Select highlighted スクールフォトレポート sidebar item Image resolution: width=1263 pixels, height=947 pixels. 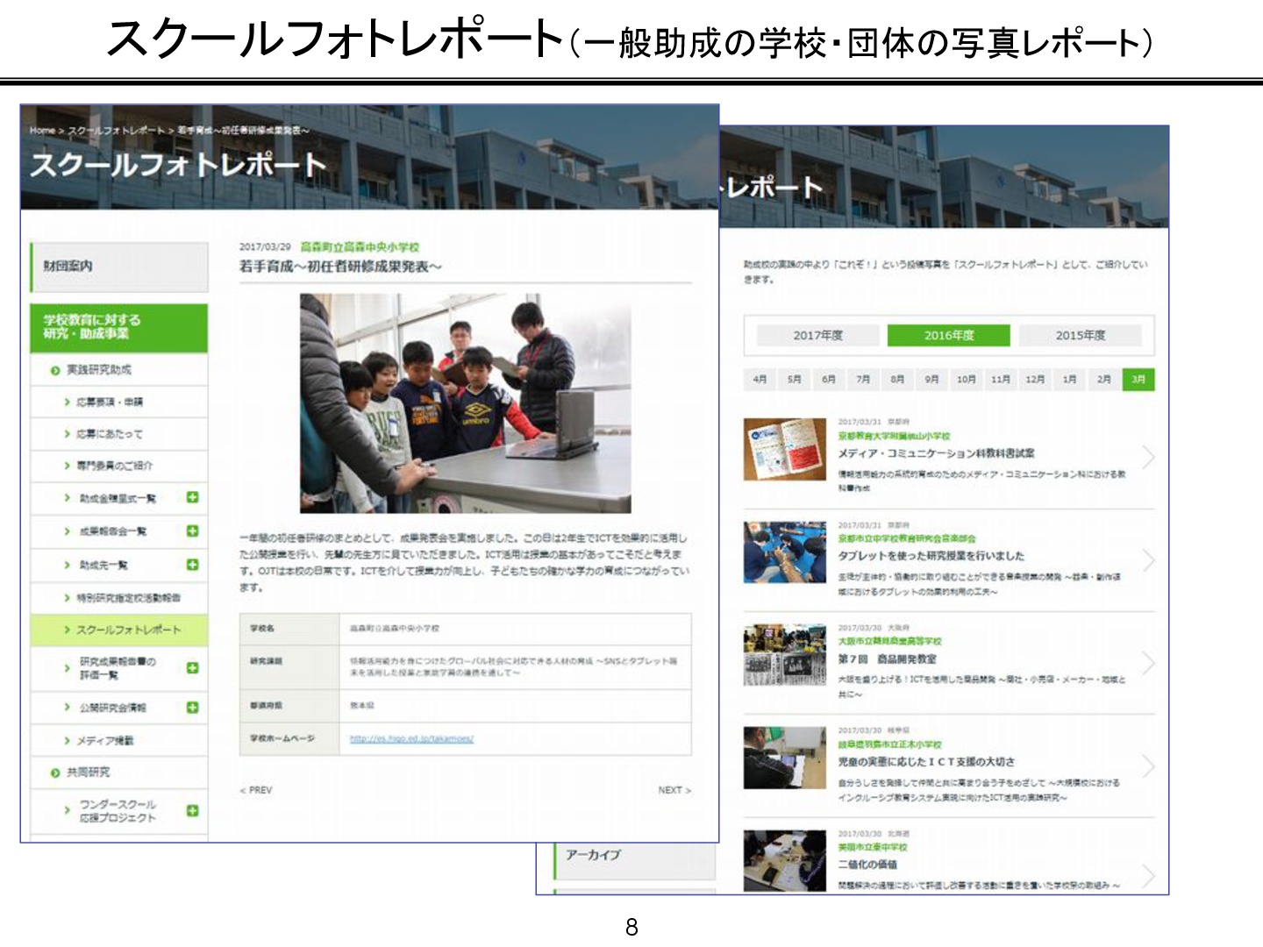(x=119, y=630)
